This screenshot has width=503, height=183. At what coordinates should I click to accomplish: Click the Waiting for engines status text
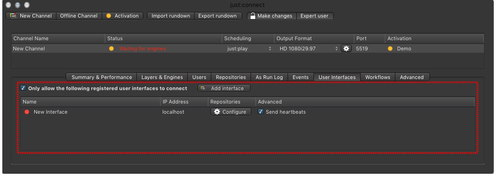pyautogui.click(x=142, y=49)
